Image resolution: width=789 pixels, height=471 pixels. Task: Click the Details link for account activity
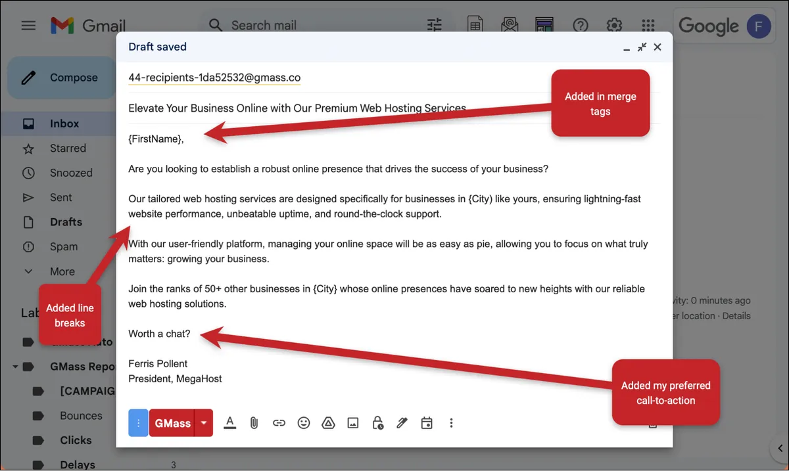[736, 315]
